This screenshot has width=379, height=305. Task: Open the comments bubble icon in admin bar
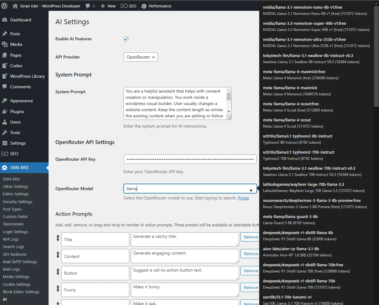[x=88, y=6]
